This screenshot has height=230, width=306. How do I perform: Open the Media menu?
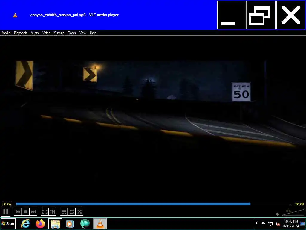(6, 33)
